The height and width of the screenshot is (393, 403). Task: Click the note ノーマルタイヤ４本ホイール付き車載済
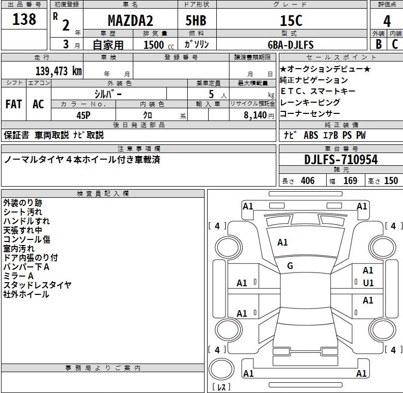(82, 160)
